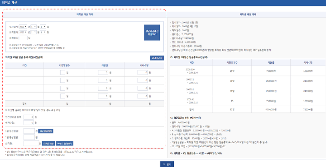The image size is (326, 168).
Task: Select the 기간별일수 field in the fourth wage row
Action: [x=62, y=96]
